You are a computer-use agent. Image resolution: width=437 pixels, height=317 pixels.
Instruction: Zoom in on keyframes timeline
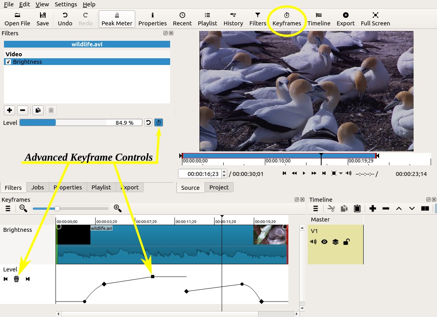(117, 208)
